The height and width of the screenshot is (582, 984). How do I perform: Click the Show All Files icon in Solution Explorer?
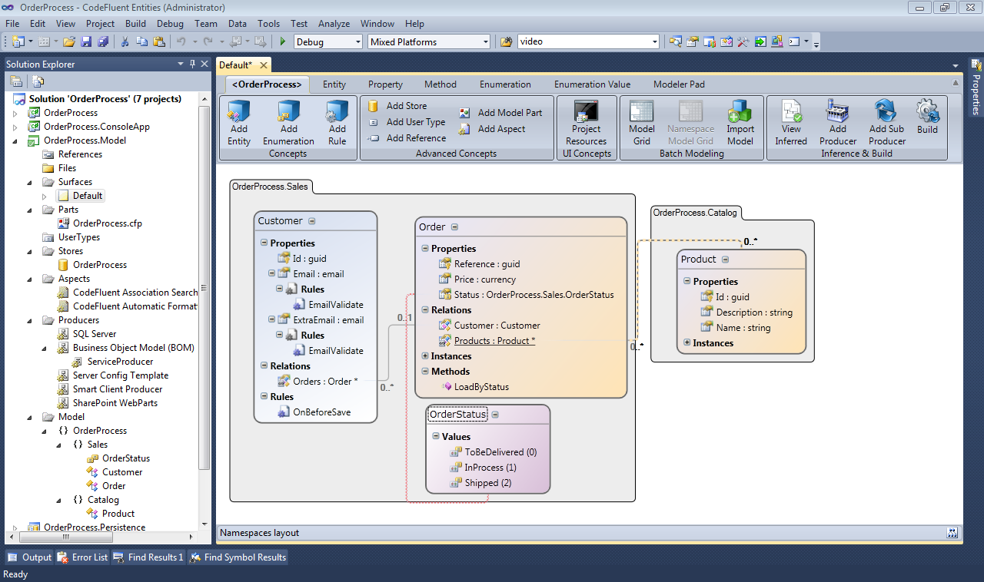38,81
